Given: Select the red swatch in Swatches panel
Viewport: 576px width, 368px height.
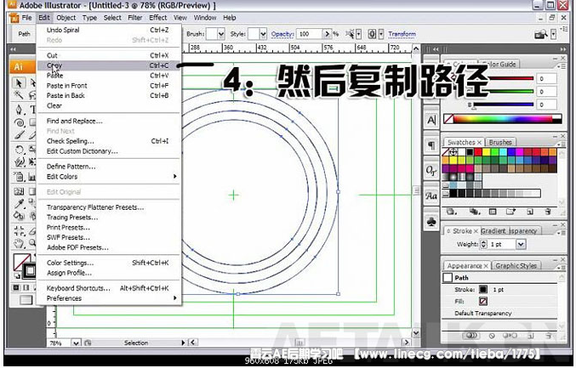Looking at the screenshot, I should pos(478,152).
